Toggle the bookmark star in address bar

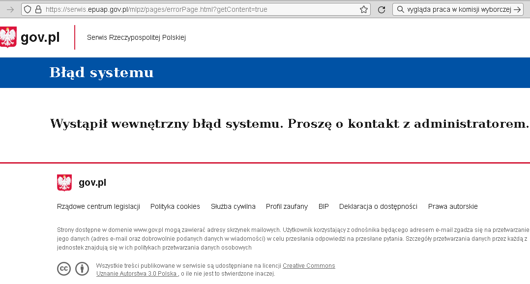(x=362, y=9)
